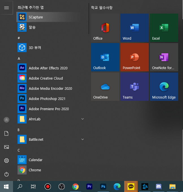
Task: Open Microsoft Edge on the taskbar
Action: coord(117,187)
